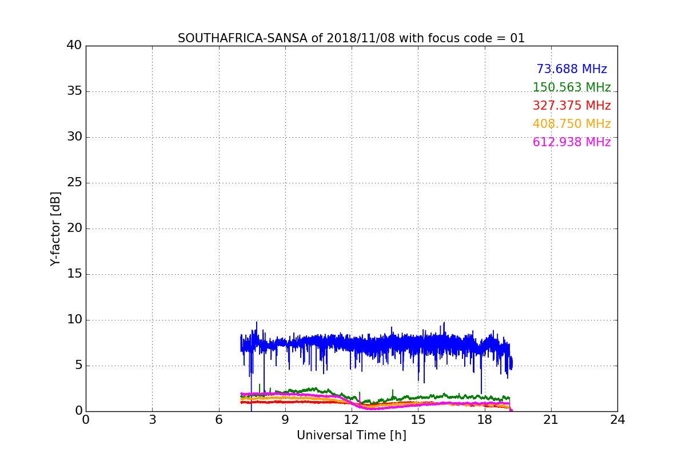Click y-axis tick value 10

pos(74,320)
